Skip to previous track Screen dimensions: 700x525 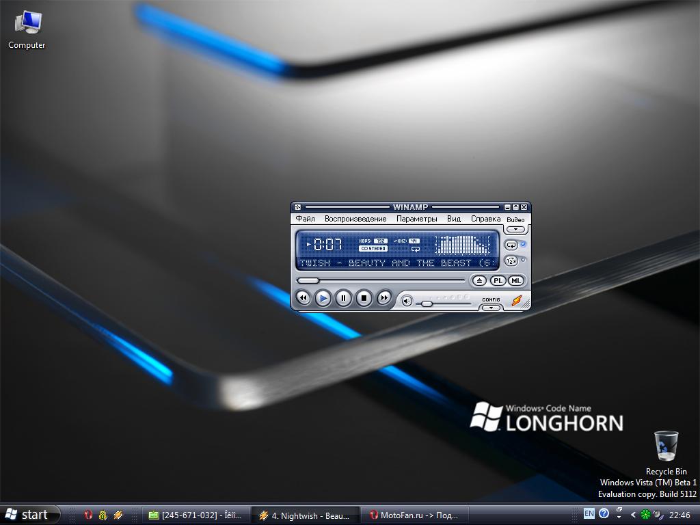click(303, 298)
